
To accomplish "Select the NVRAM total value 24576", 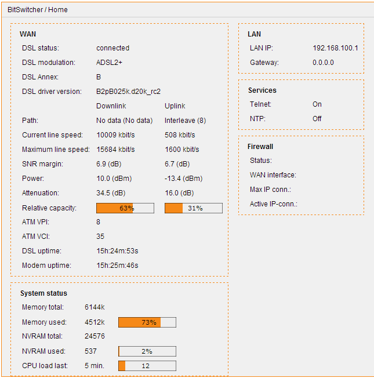I will point(95,336).
